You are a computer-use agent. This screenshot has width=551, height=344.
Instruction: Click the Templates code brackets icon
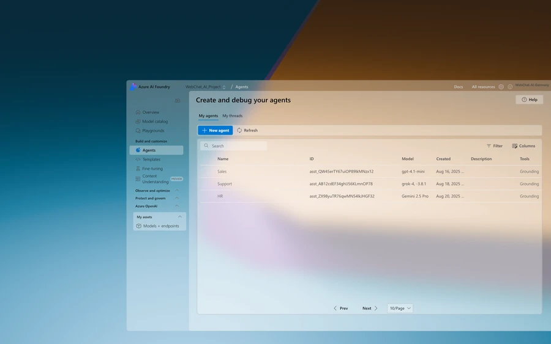point(138,159)
